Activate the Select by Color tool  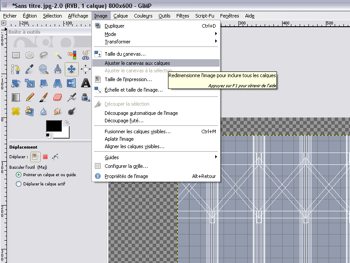[x=72, y=55]
